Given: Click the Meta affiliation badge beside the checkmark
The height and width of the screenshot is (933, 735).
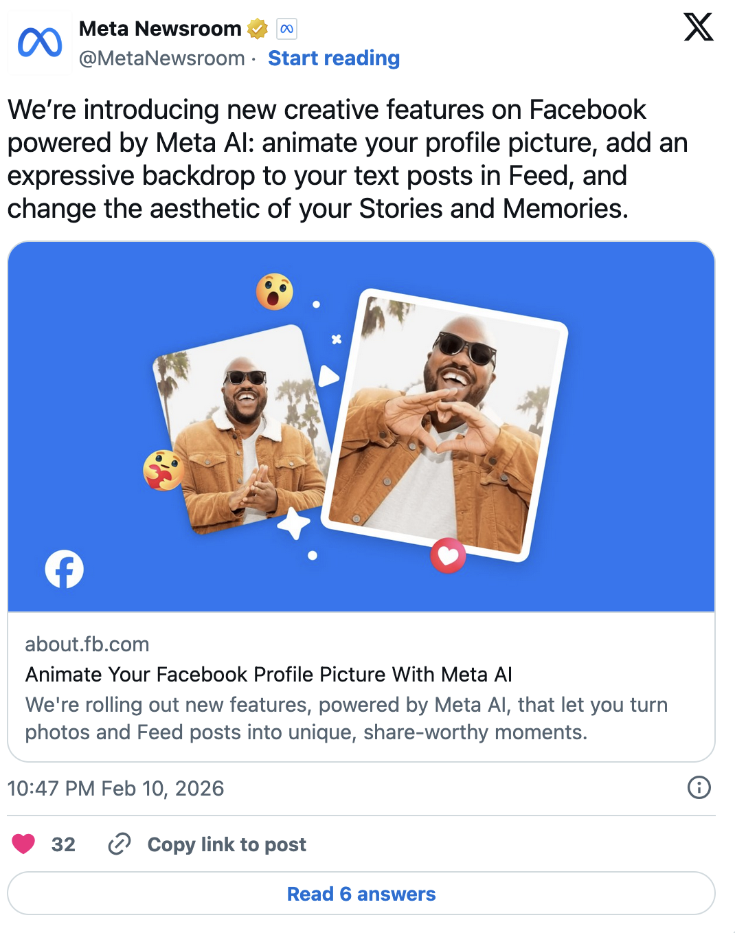Looking at the screenshot, I should click(x=287, y=29).
